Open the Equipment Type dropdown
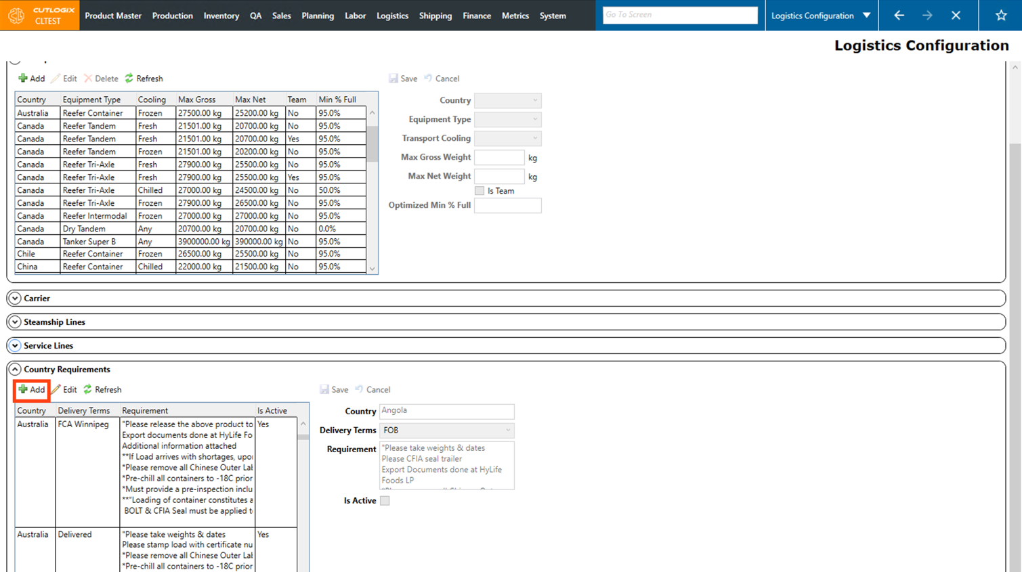1022x572 pixels. pos(507,119)
